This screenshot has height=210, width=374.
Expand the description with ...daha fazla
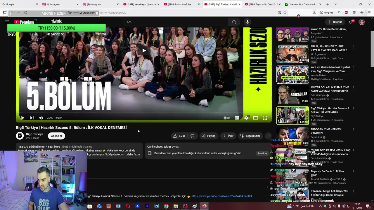coord(132,154)
